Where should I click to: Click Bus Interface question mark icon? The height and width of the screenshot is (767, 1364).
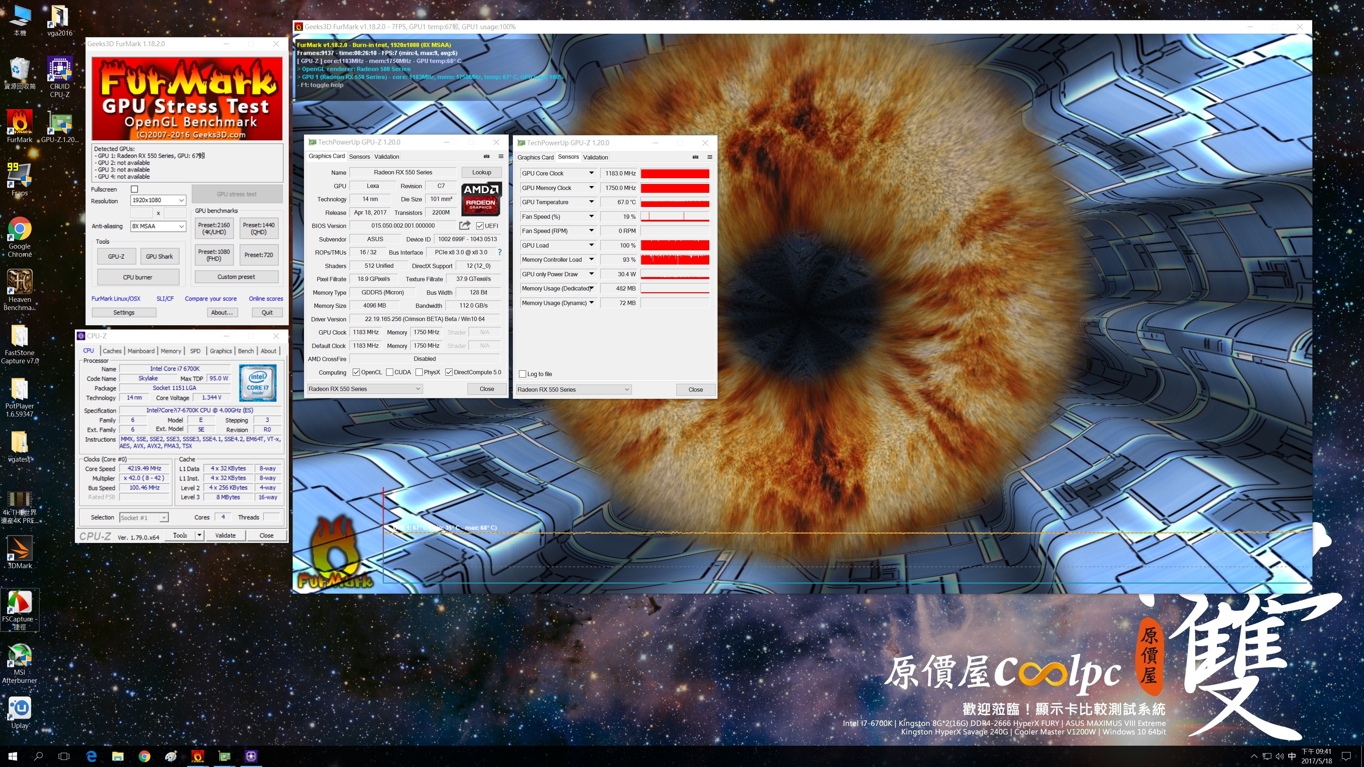(x=499, y=252)
